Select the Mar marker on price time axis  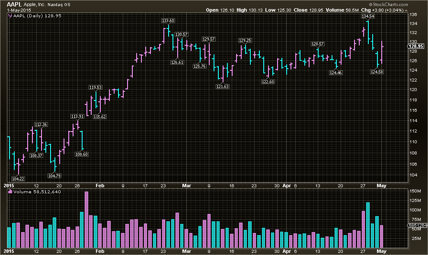tap(186, 185)
